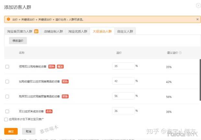Check 领用双11购物券的访客 checkbox

point(7,67)
